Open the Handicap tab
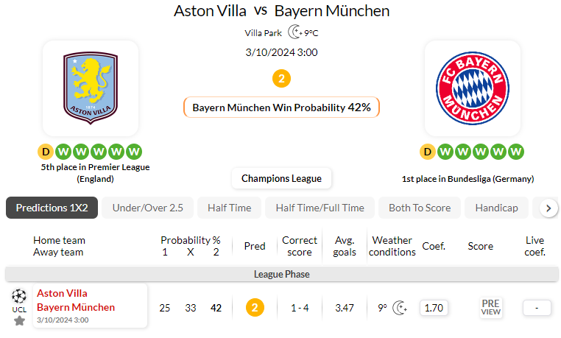 (x=496, y=208)
